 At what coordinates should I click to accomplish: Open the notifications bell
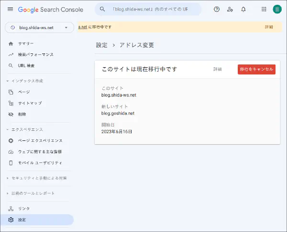[243, 9]
